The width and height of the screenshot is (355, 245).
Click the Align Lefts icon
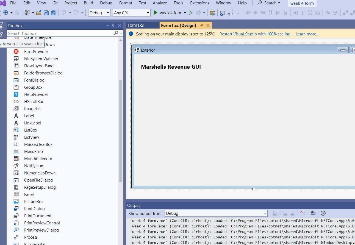pyautogui.click(x=248, y=13)
